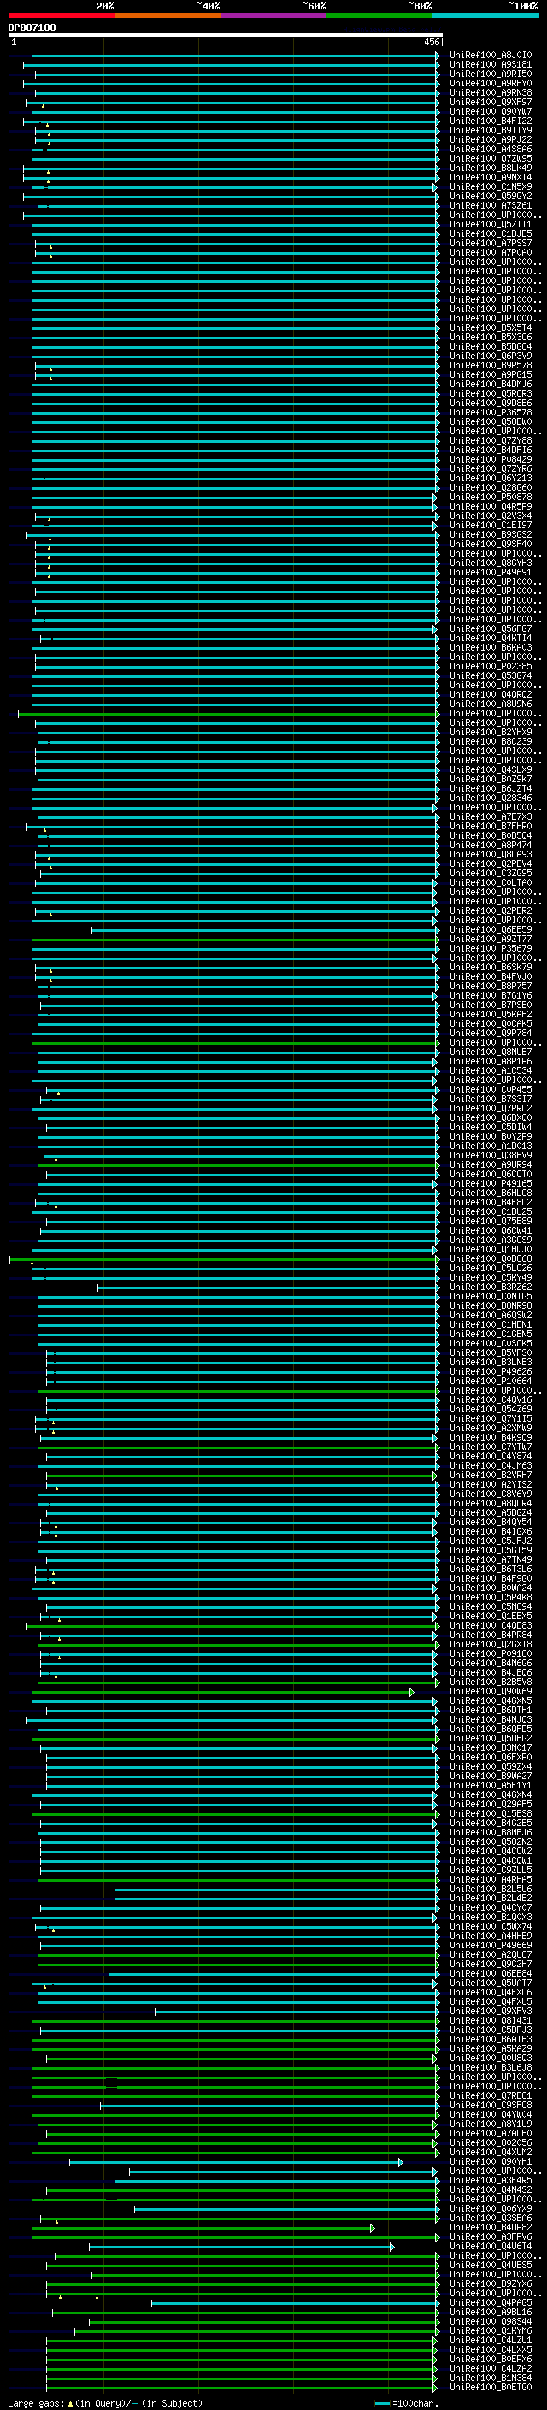
Task: Select hit UniRef100_P02385
Action: click(491, 666)
